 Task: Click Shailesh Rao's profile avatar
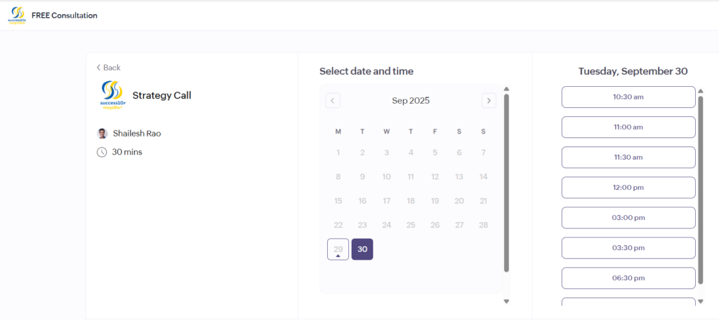[103, 133]
